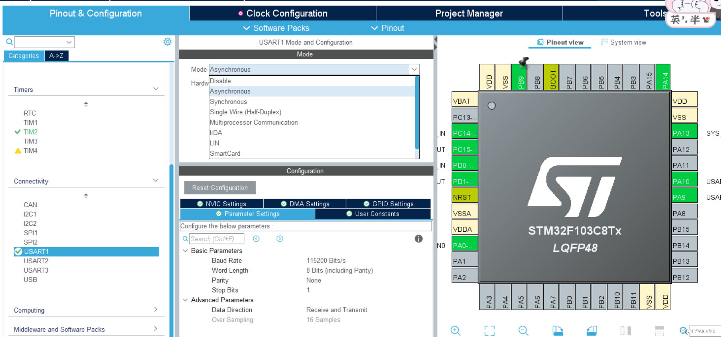
Task: Click the parameter search field
Action: coord(217,239)
